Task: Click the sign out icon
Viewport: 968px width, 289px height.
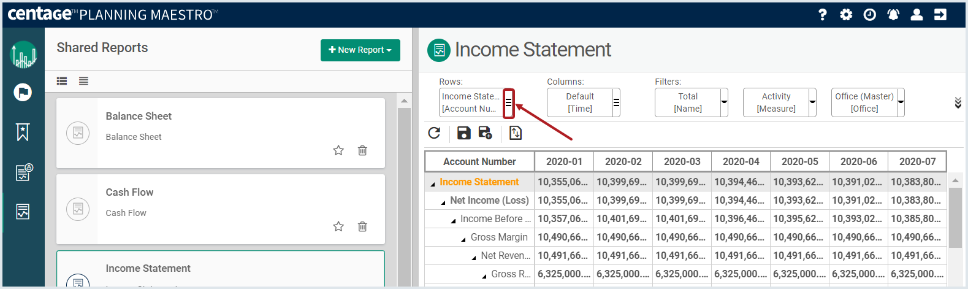Action: pos(940,15)
